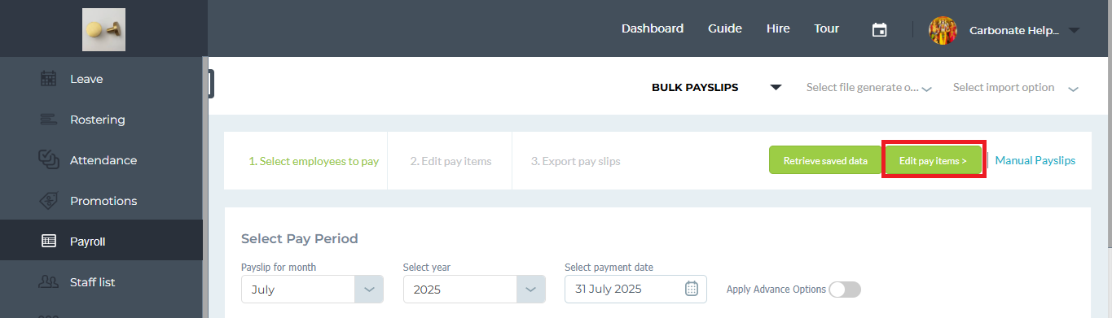Select the Rostering icon in the sidebar
The height and width of the screenshot is (318, 1112).
point(48,120)
